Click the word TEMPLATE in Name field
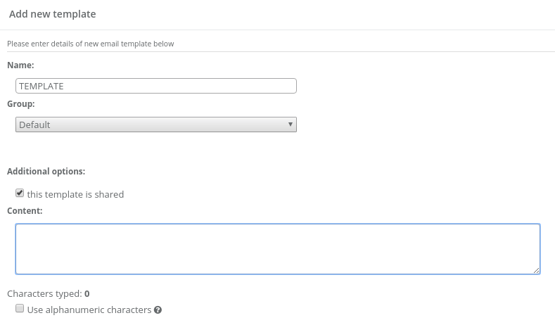This screenshot has width=555, height=325. pos(42,86)
